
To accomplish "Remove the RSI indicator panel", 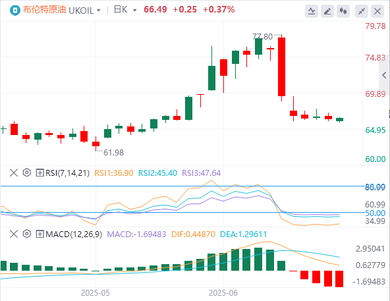I will pyautogui.click(x=14, y=173).
